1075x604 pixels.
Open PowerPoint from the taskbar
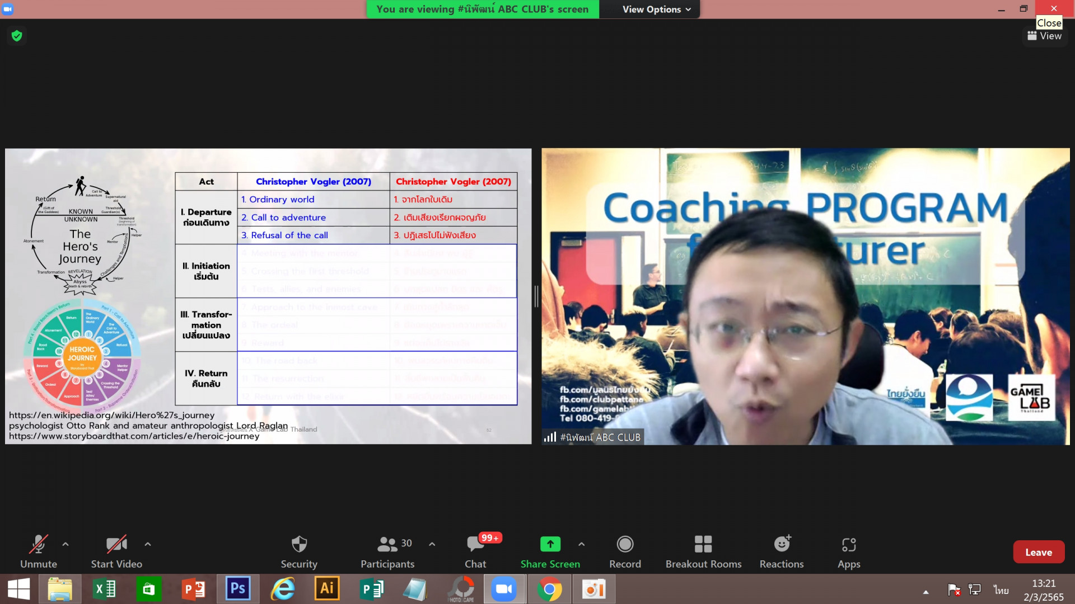point(193,589)
